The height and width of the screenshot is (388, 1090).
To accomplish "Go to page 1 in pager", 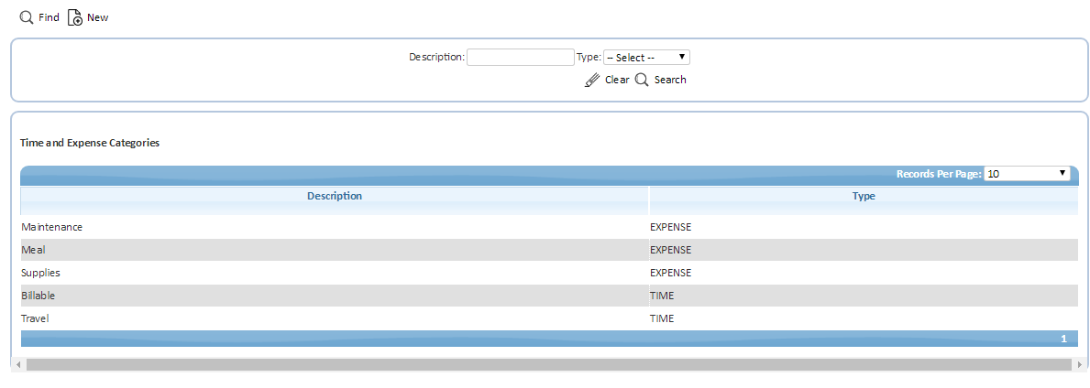I will tap(1063, 339).
